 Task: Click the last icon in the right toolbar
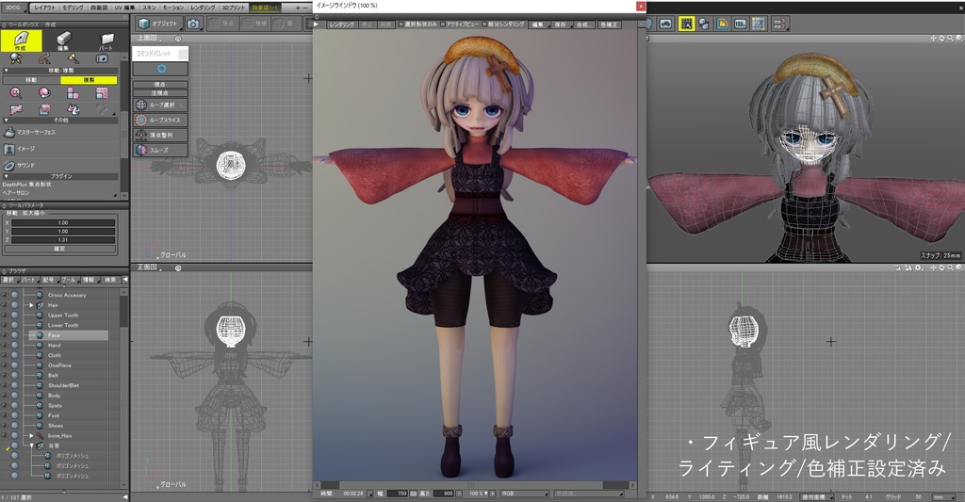[x=779, y=24]
